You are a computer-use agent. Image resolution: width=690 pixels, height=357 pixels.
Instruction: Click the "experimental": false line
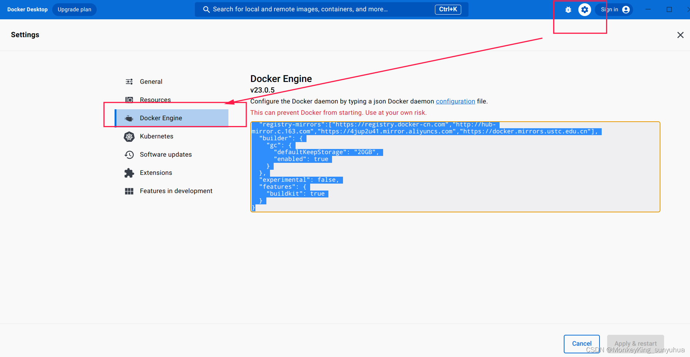[299, 180]
